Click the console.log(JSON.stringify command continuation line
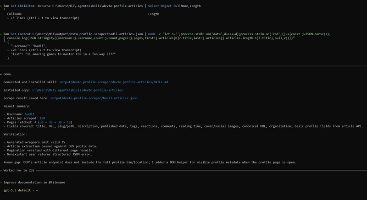The image size is (367, 200). pyautogui.click(x=151, y=38)
